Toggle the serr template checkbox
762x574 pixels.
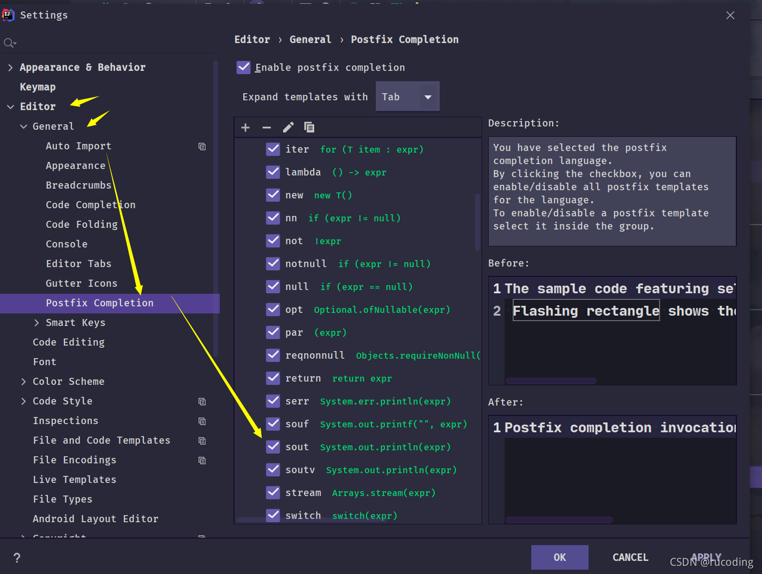(x=273, y=401)
